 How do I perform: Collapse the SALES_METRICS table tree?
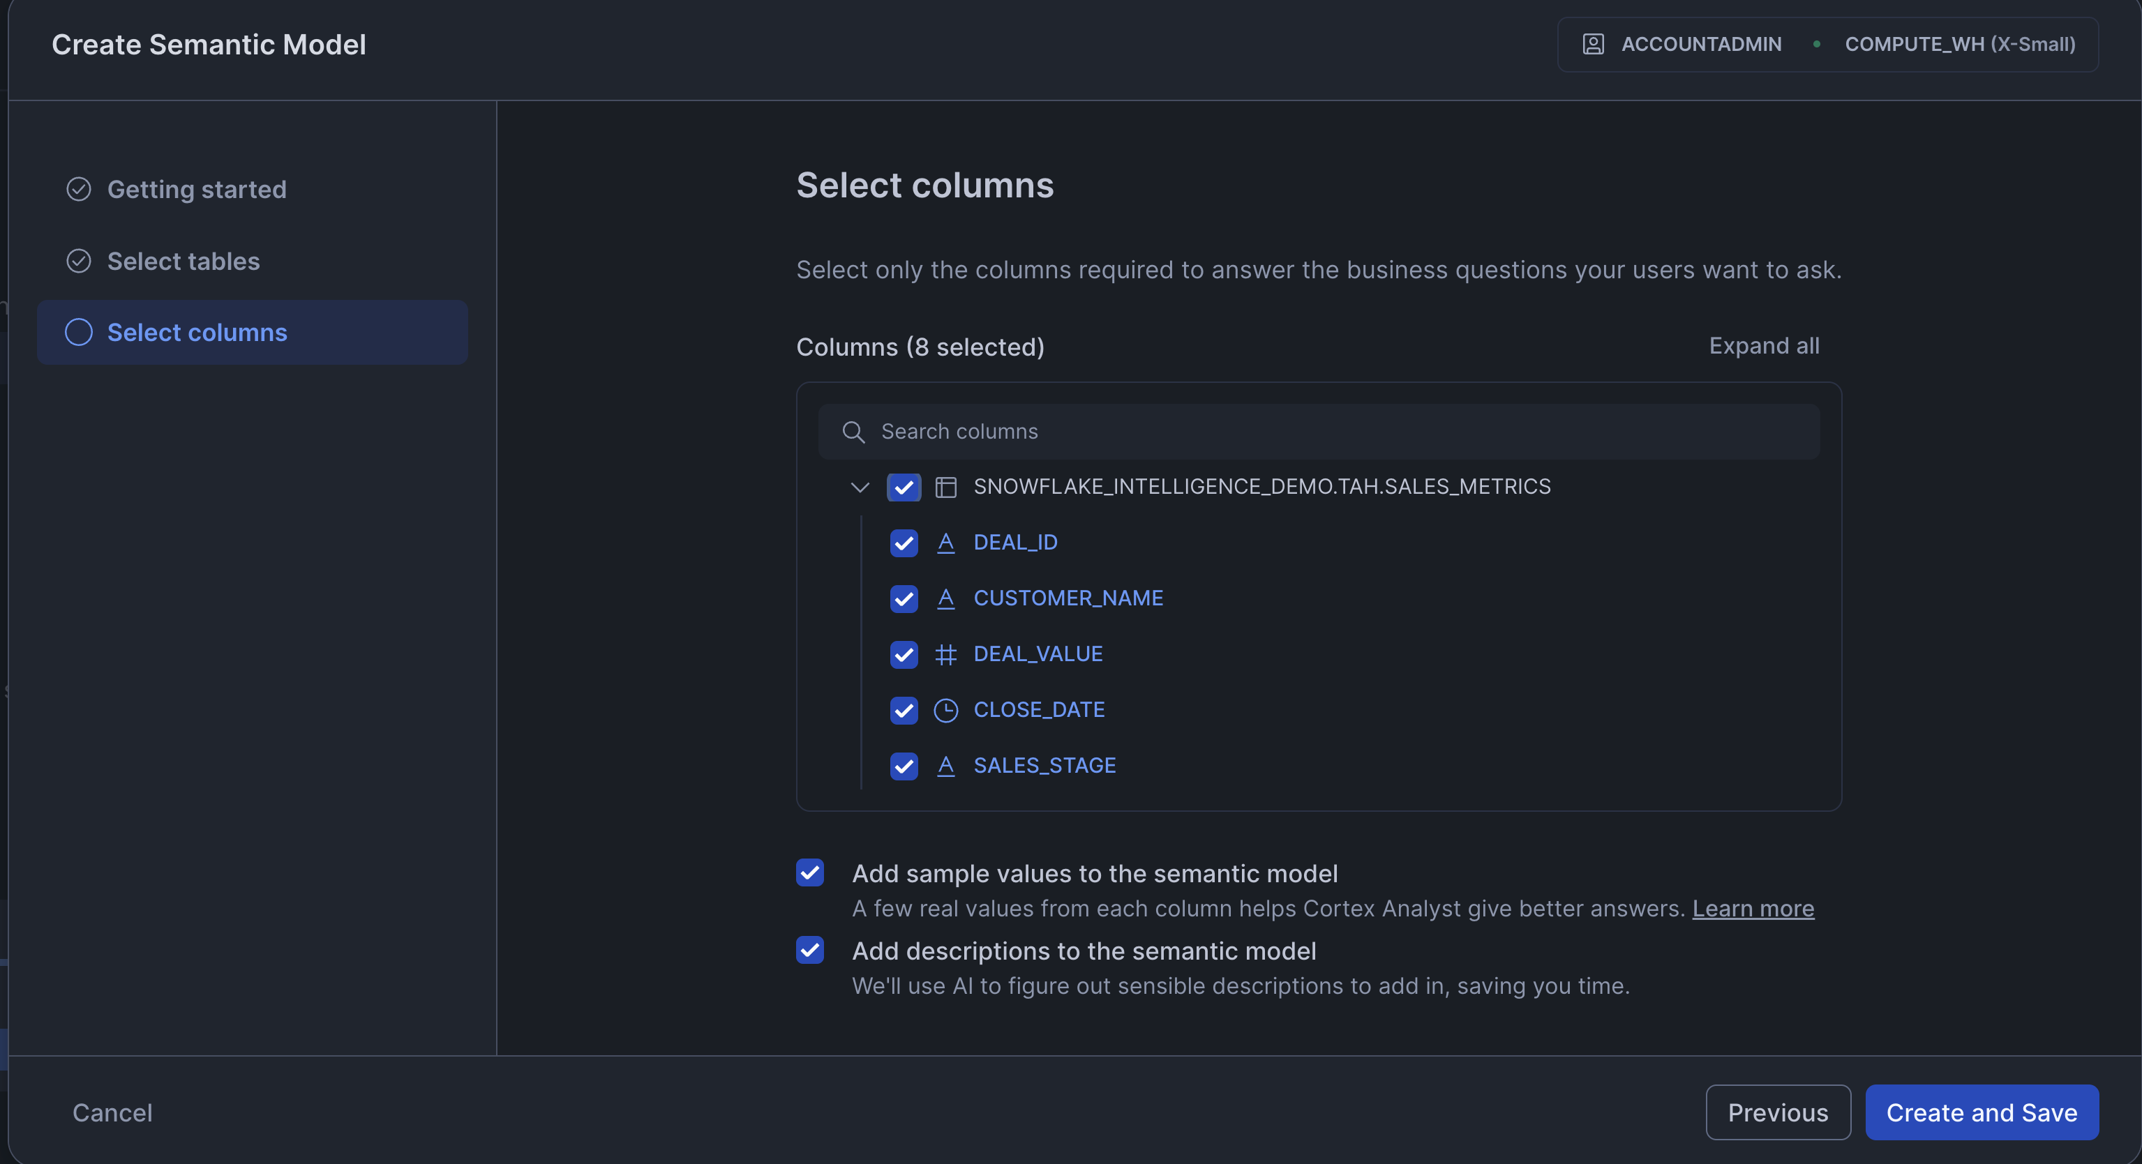tap(860, 487)
